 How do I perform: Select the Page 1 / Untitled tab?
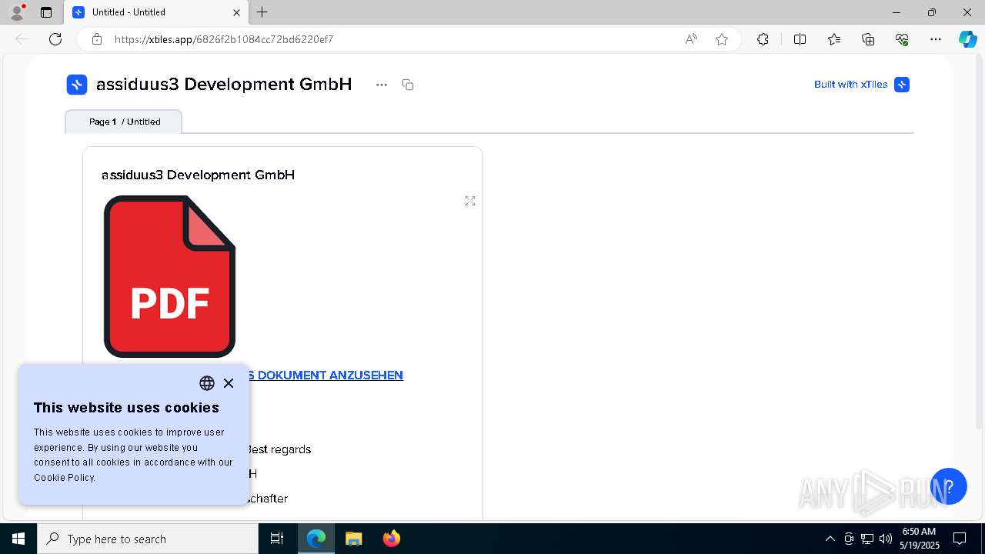124,122
